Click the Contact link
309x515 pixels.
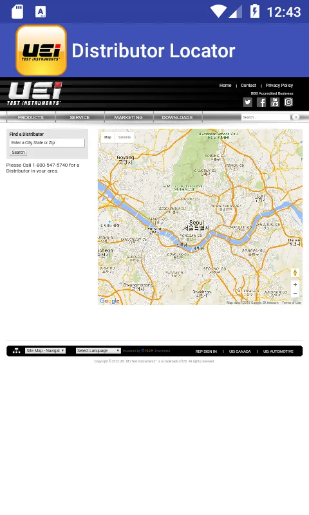click(248, 86)
